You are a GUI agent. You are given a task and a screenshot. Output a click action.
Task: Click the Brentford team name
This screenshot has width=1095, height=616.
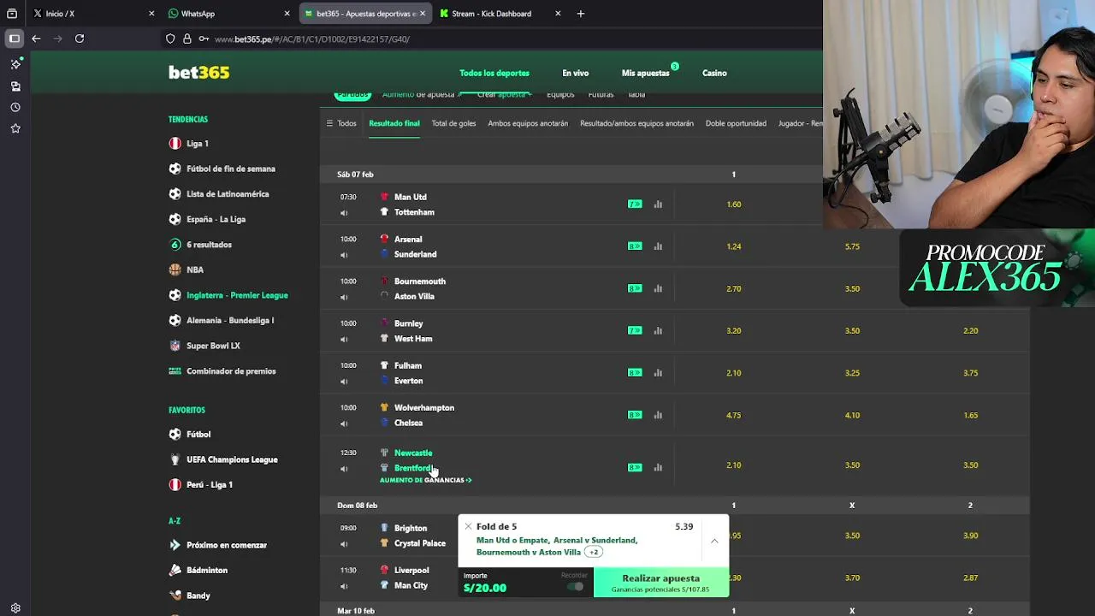(411, 468)
